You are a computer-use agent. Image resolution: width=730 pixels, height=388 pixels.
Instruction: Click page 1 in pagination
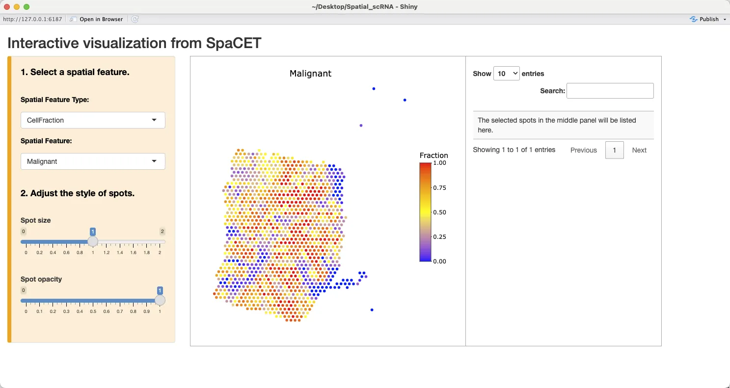(615, 150)
